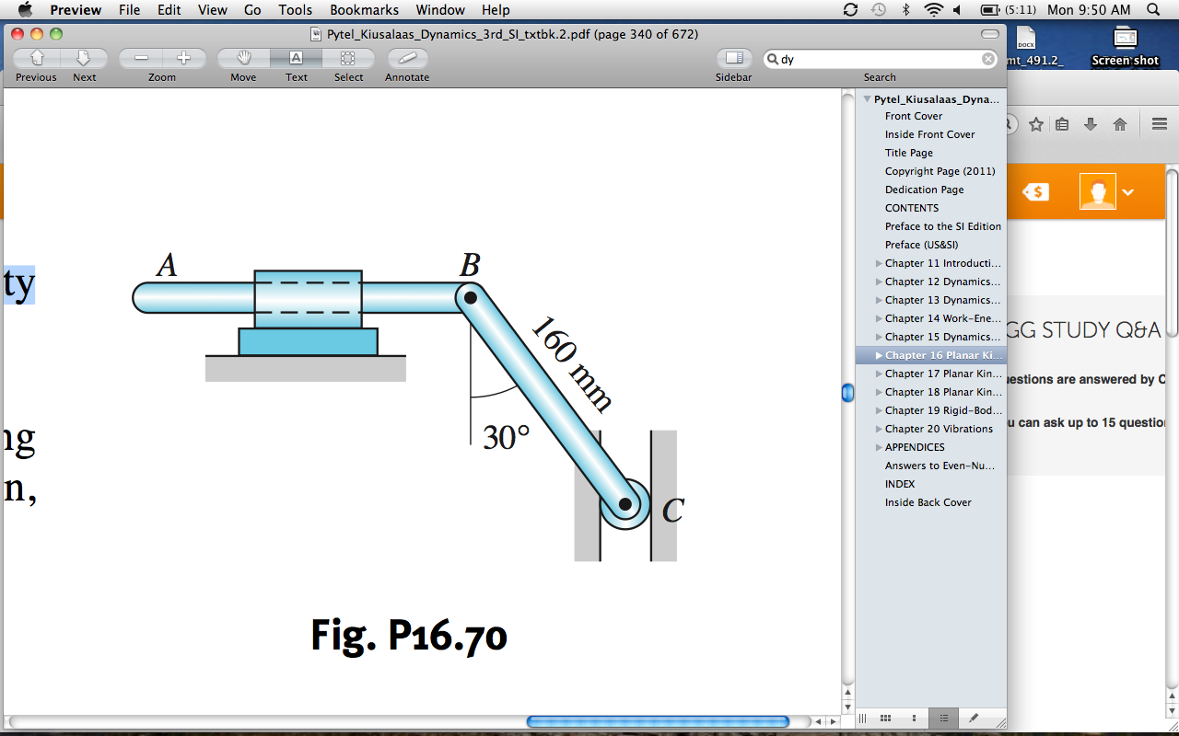Activate the Text selection tool
The width and height of the screenshot is (1179, 736).
click(x=296, y=57)
